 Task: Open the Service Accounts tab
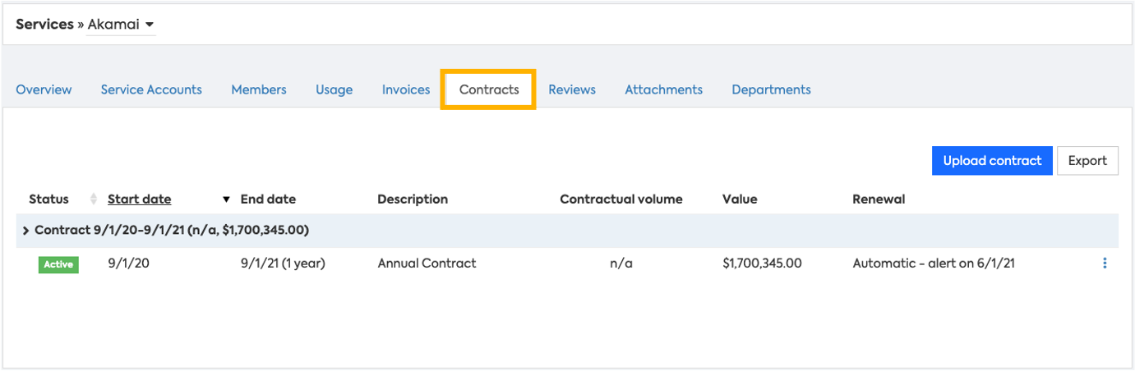coord(151,89)
